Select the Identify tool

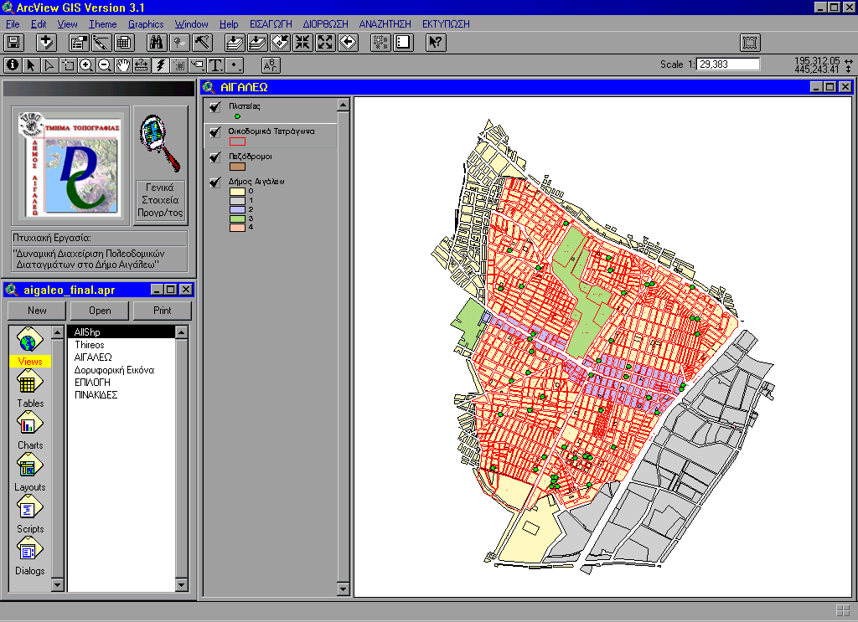coord(12,65)
